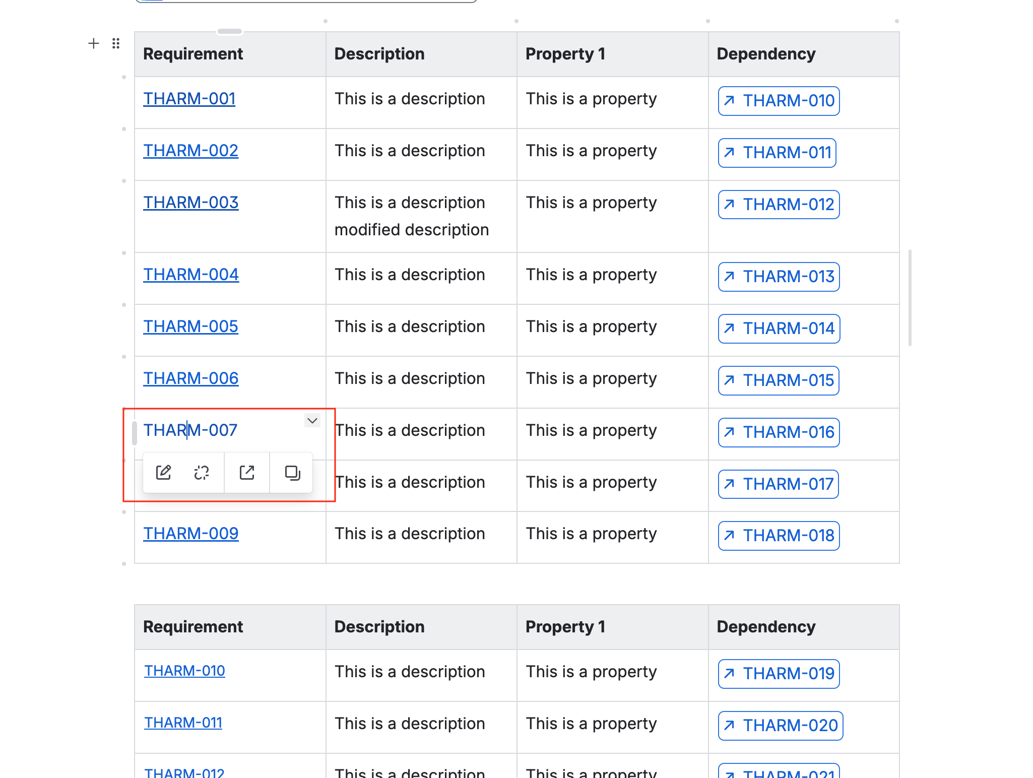Click the vertical scrollbar thumb on right
1033x778 pixels.
tap(910, 297)
